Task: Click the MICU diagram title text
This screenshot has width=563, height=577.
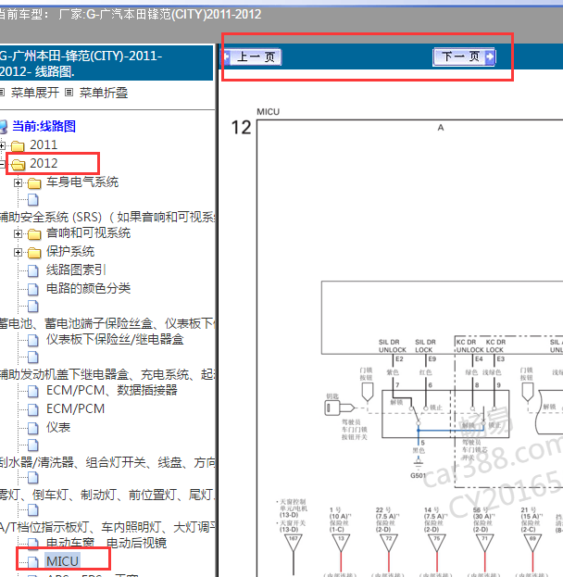Action: pyautogui.click(x=268, y=112)
